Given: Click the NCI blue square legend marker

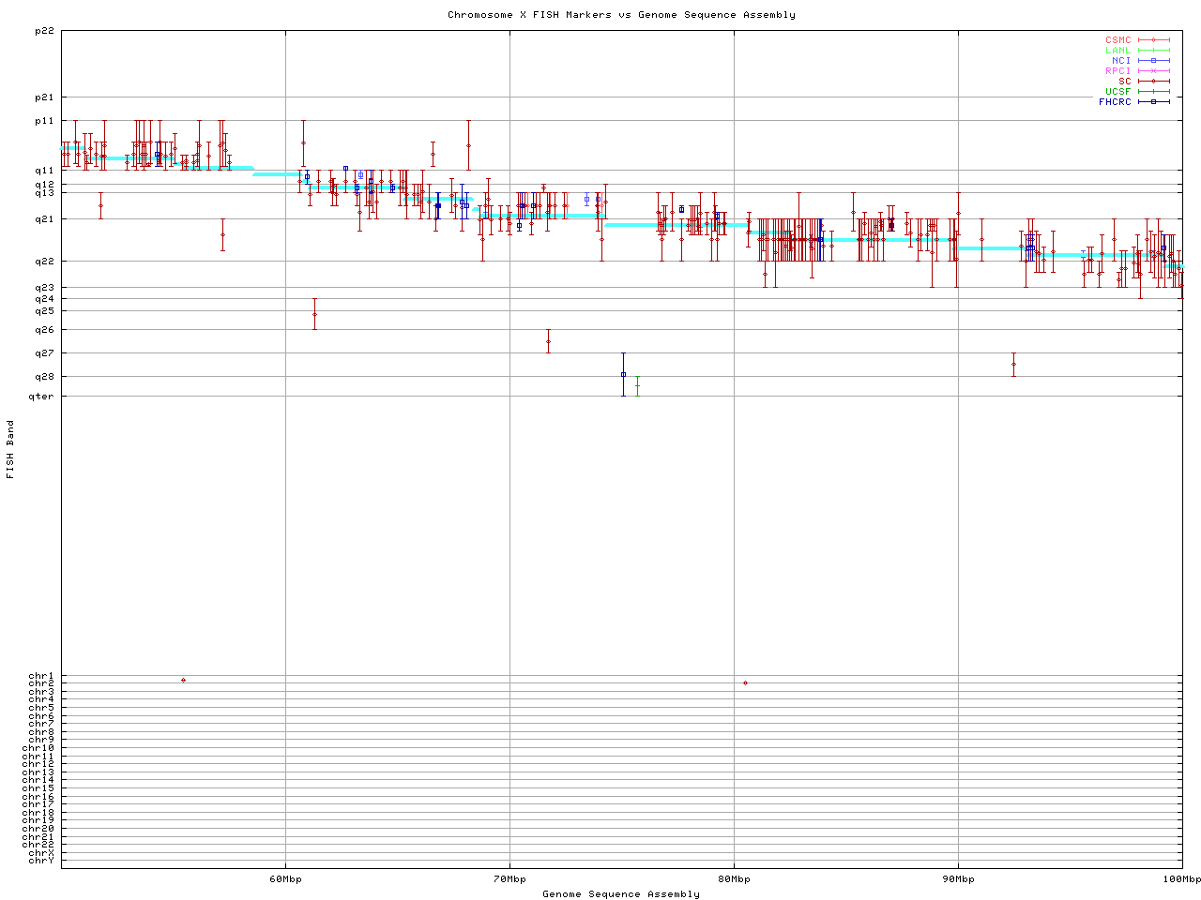Looking at the screenshot, I should click(1153, 61).
